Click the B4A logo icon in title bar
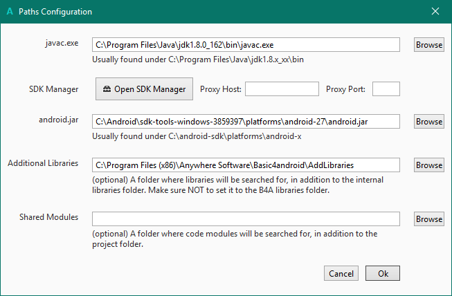 (x=10, y=12)
